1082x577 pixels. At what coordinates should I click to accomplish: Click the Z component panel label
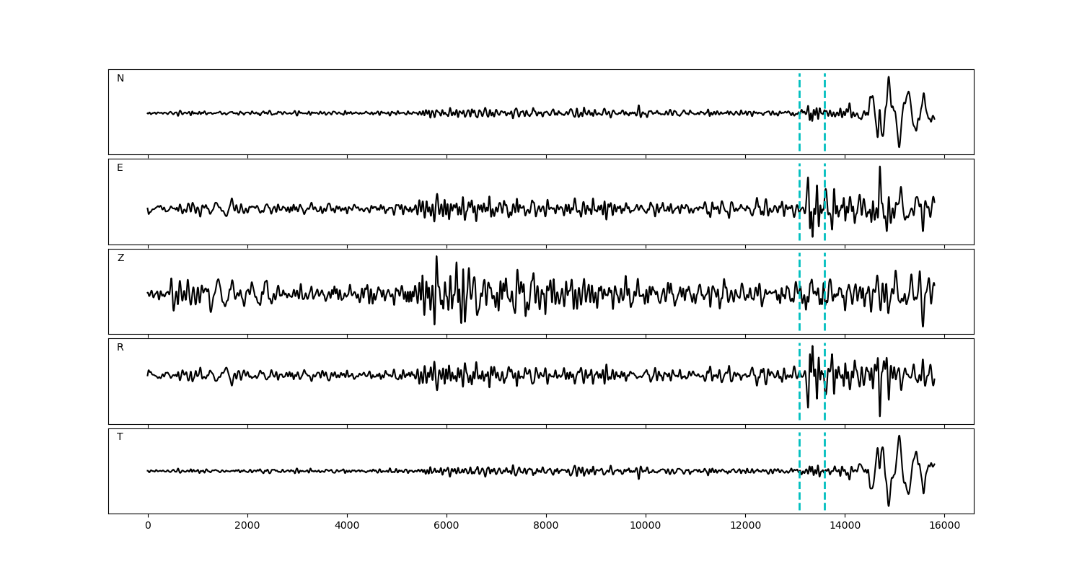coord(120,258)
